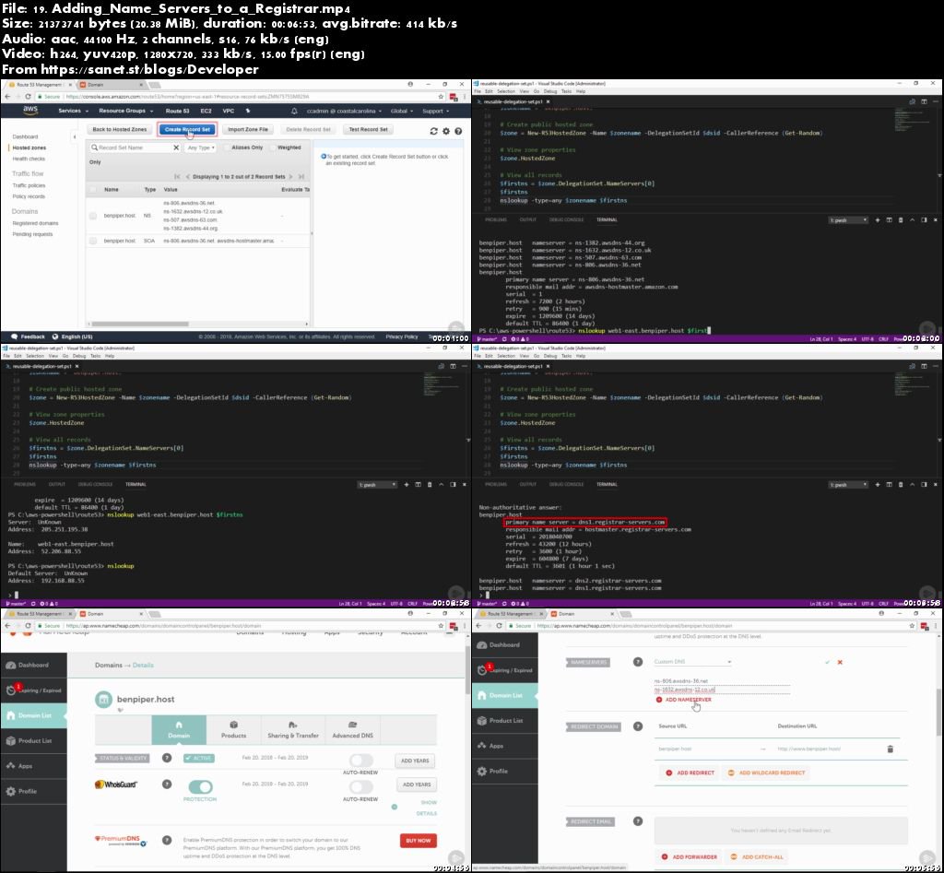Viewport: 944px width, 873px height.
Task: Click the help icon beside REDIRECT DOMAIN label
Action: click(638, 726)
